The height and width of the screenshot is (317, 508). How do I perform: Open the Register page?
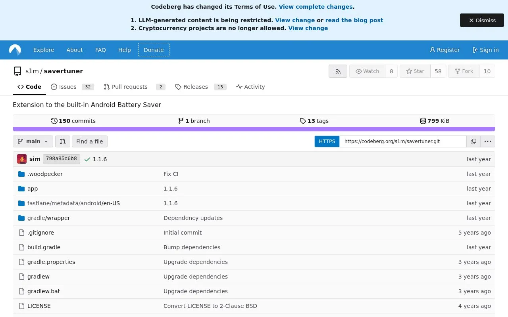[444, 50]
